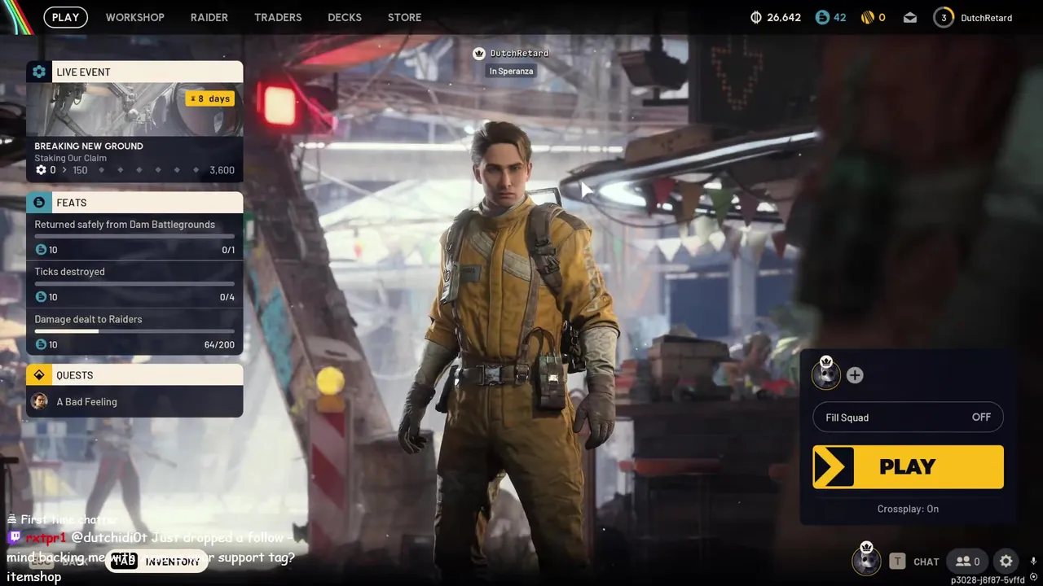Select the Damage dealt to Raiders feat
The image size is (1043, 586).
point(134,332)
